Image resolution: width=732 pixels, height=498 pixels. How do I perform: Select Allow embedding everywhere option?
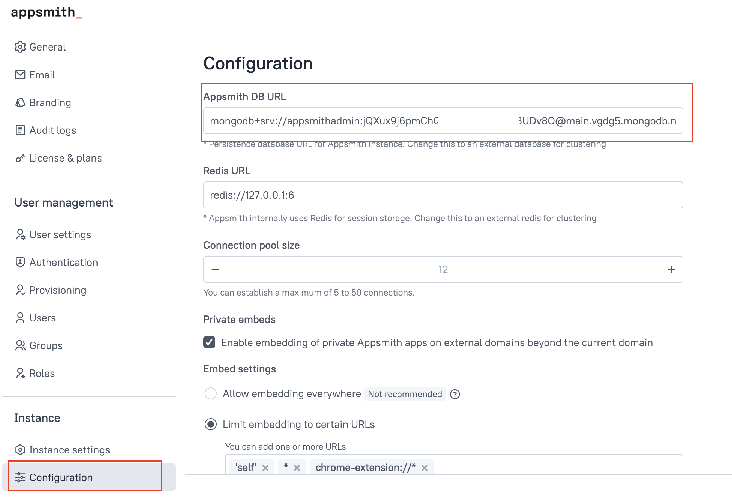211,393
